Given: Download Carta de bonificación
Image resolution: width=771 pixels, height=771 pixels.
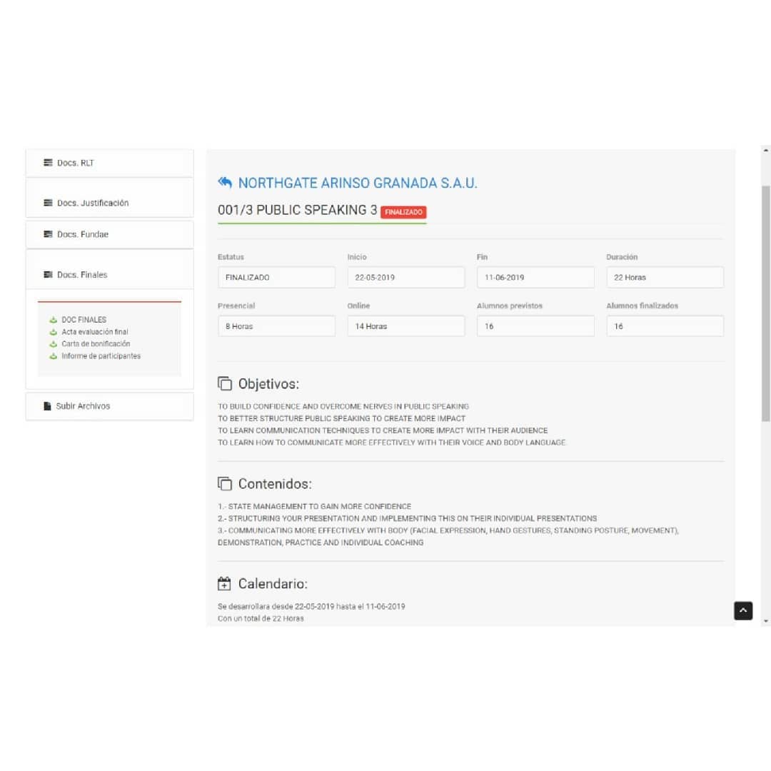Looking at the screenshot, I should 96,344.
